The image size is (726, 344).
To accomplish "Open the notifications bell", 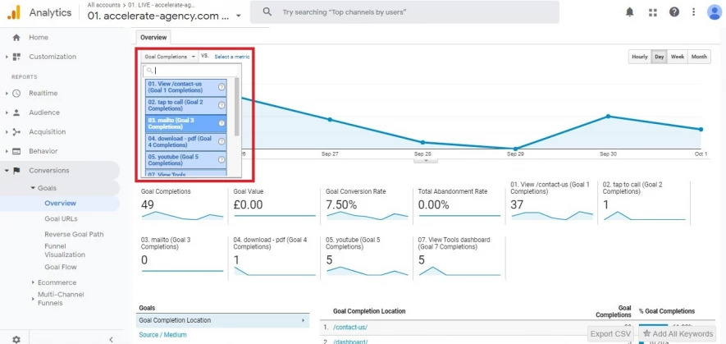I will click(x=630, y=12).
